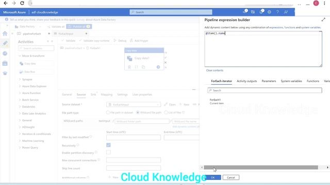Click the Search activities field
This screenshot has width=330, height=185.
pyautogui.click(x=36, y=48)
